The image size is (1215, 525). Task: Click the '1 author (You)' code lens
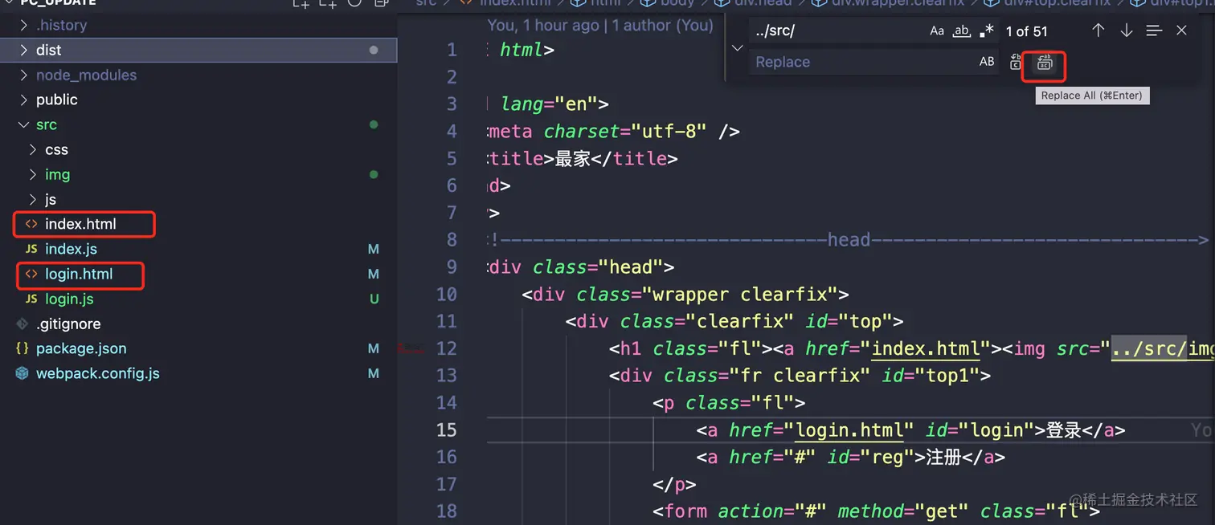coord(663,25)
